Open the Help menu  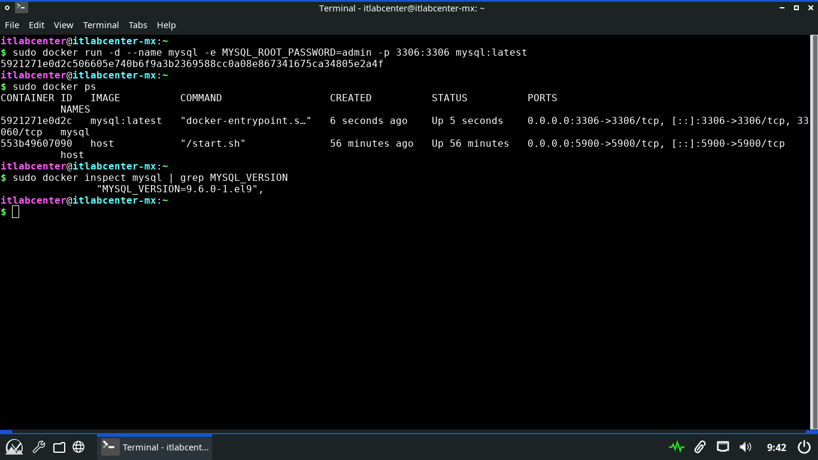(166, 25)
